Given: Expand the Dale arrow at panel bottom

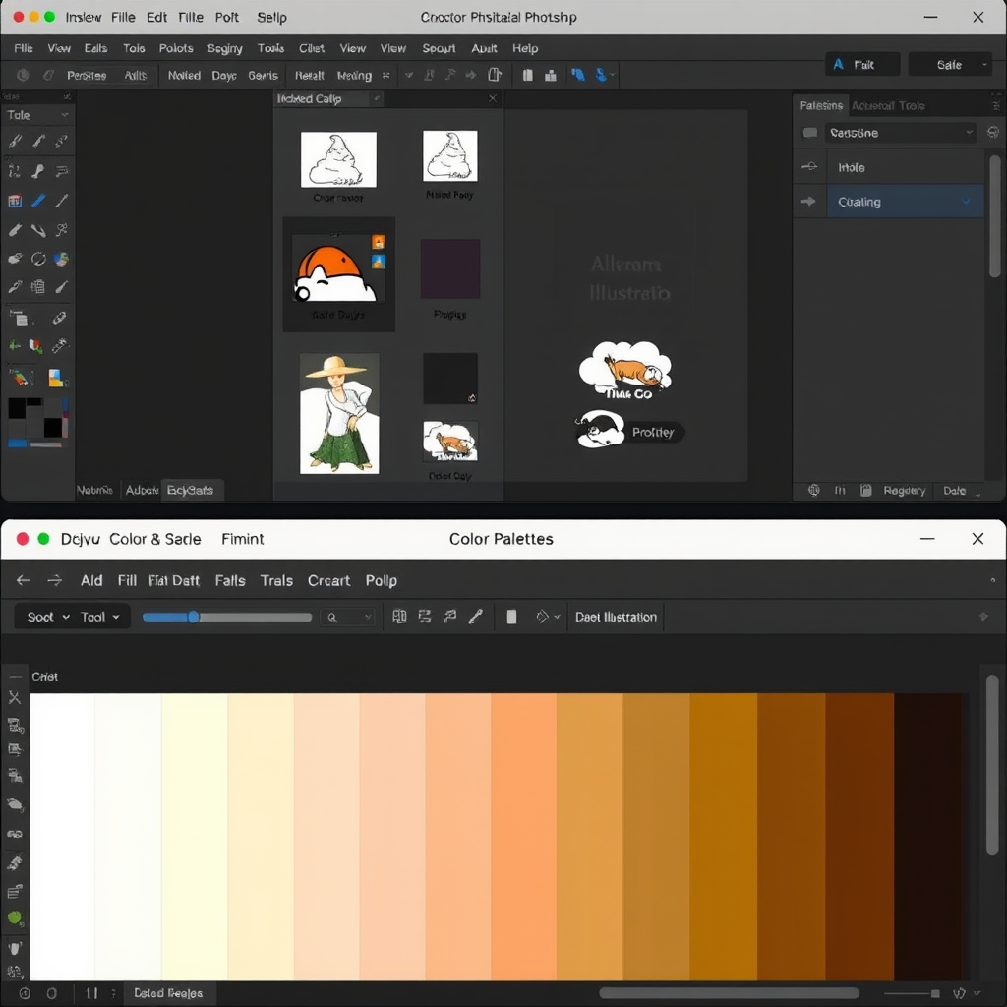Looking at the screenshot, I should coord(977,494).
